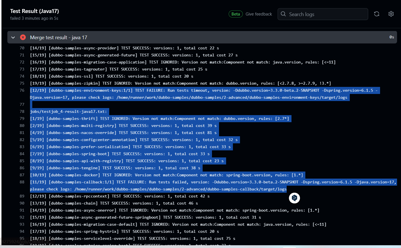
Task: Select log line number 88
Action: (x=22, y=182)
